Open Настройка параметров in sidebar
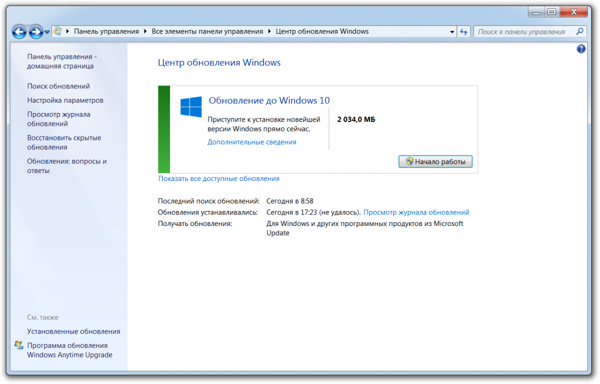The image size is (600, 384). 65,100
